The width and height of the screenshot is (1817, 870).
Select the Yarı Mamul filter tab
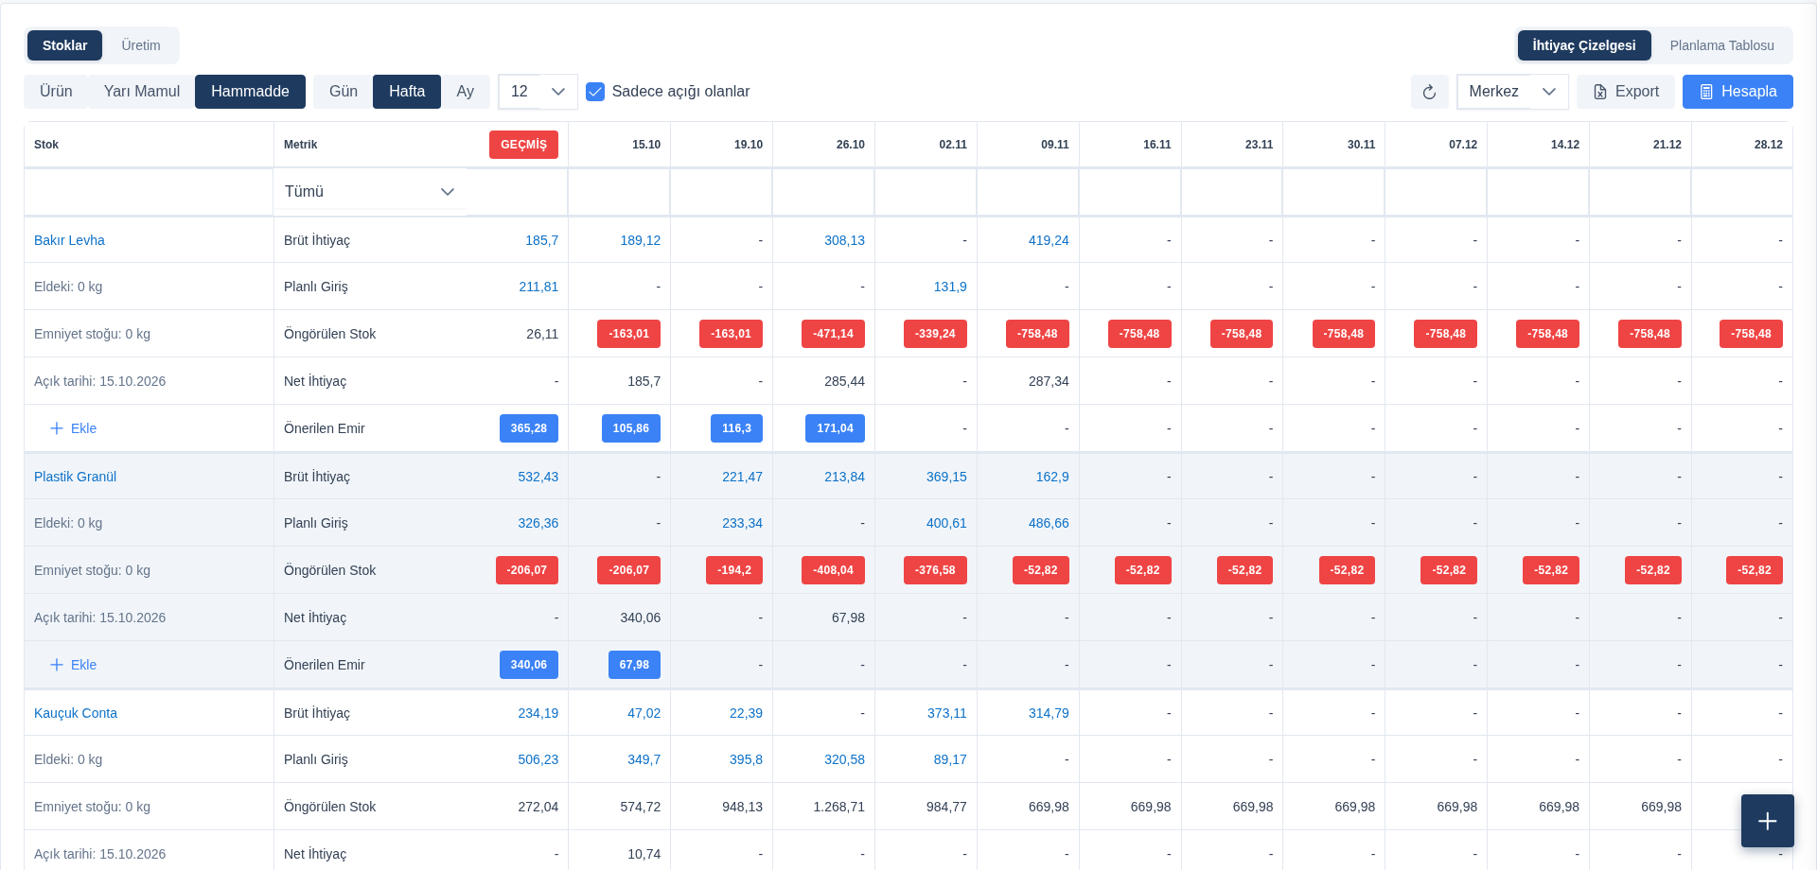click(142, 92)
